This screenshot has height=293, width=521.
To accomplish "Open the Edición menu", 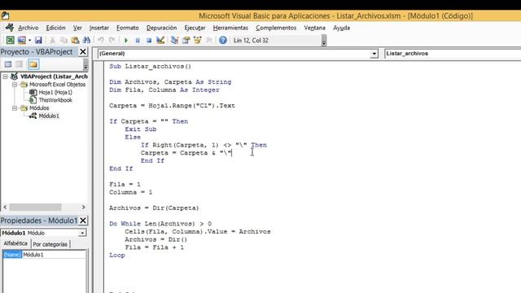I will click(x=55, y=28).
